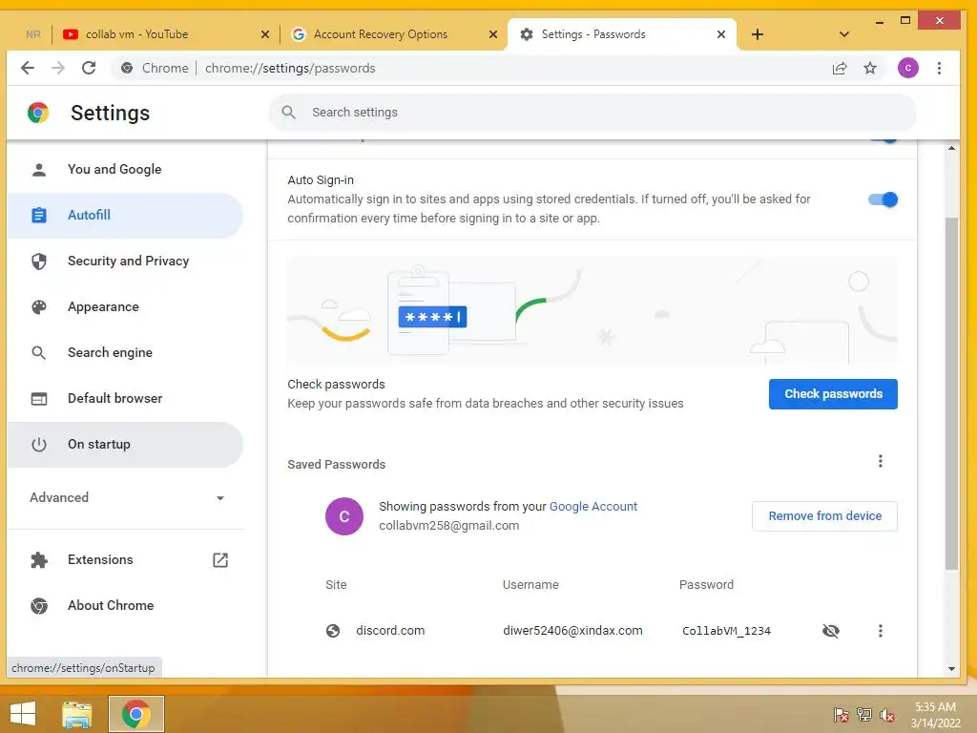Screen dimensions: 977x733
Task: Click the Extensions external-link icon
Action: click(220, 559)
